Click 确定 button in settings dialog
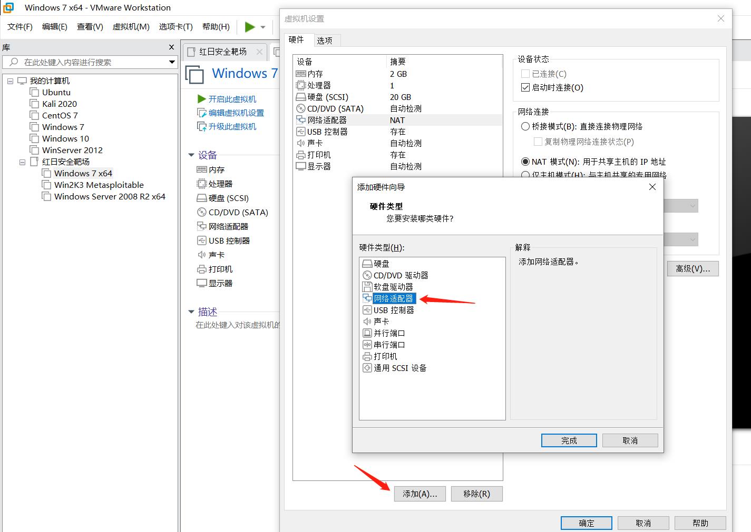Image resolution: width=751 pixels, height=532 pixels. click(587, 523)
